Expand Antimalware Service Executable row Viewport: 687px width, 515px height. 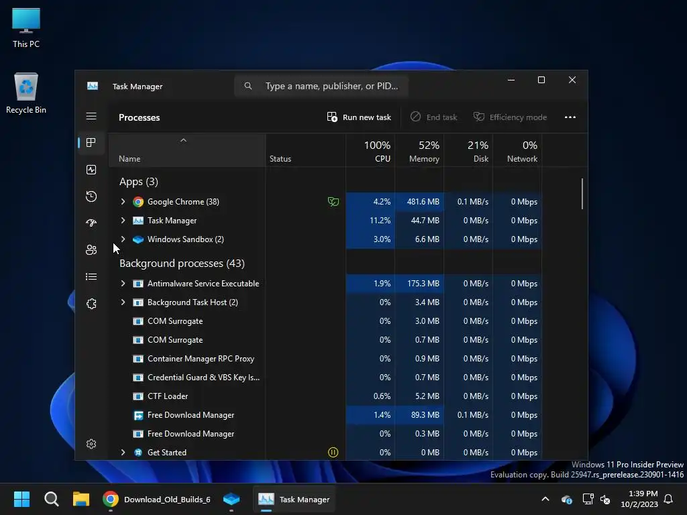click(123, 284)
